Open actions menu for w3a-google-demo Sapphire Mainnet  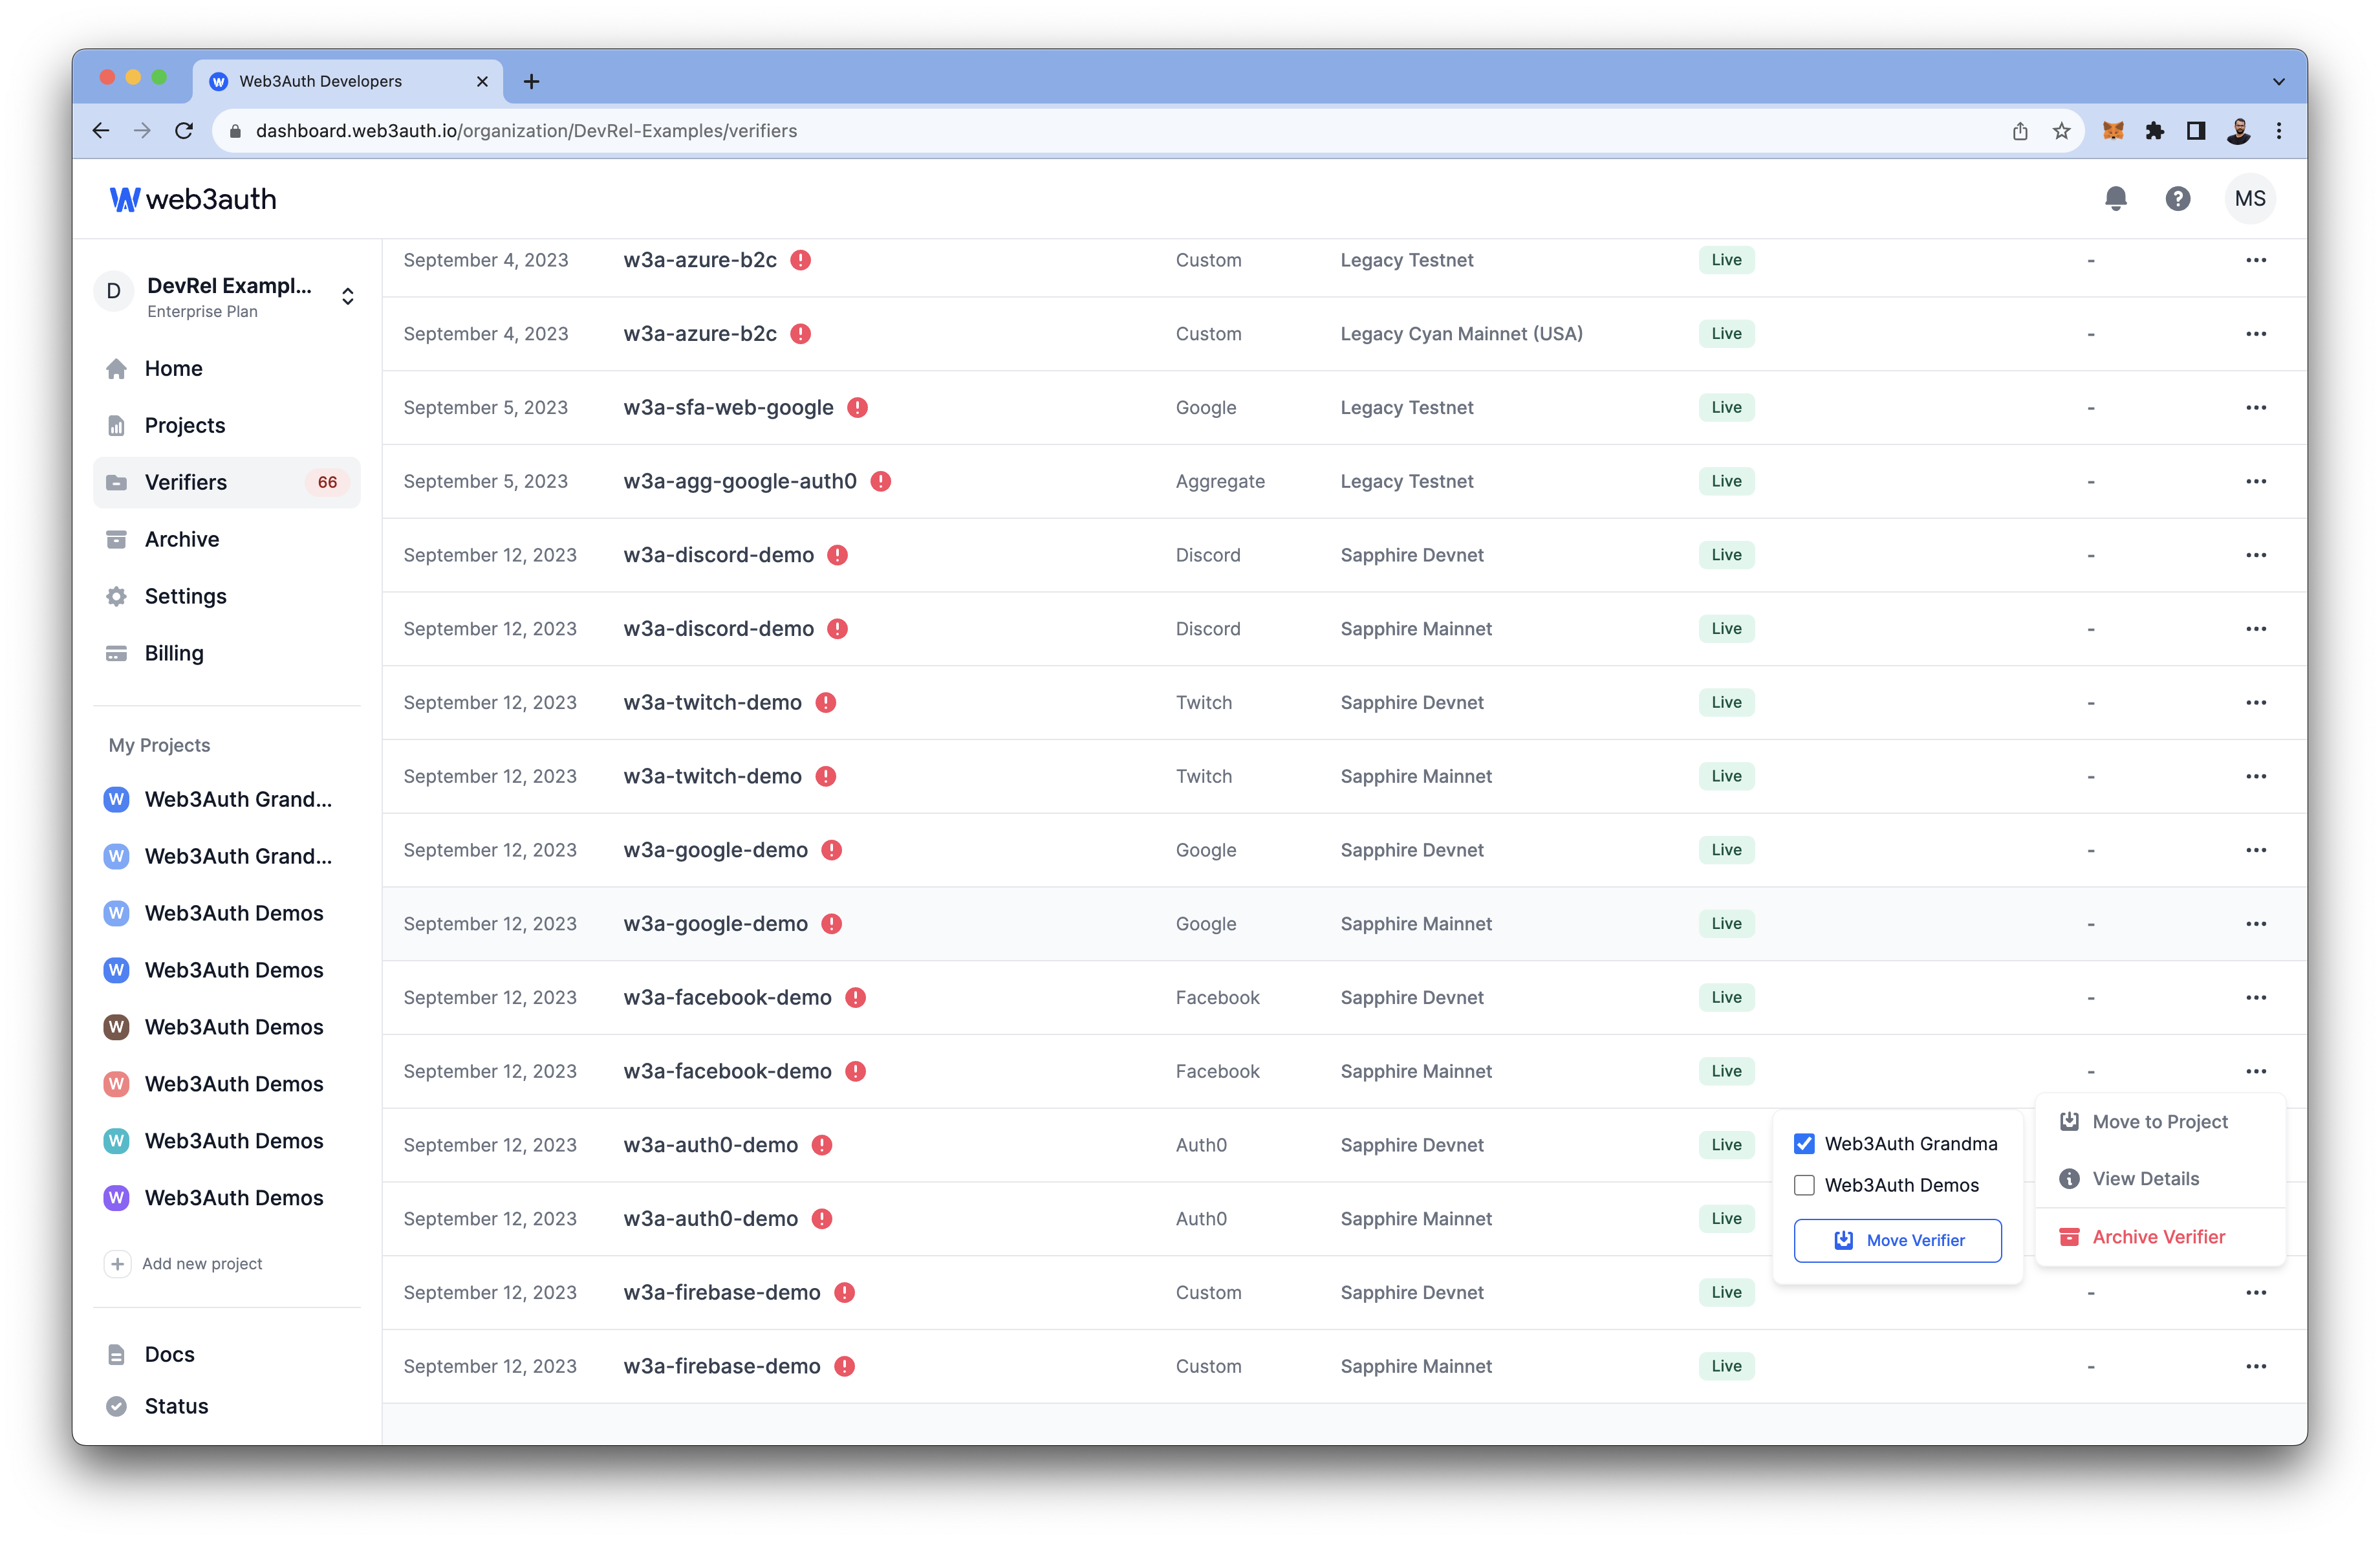(2256, 924)
